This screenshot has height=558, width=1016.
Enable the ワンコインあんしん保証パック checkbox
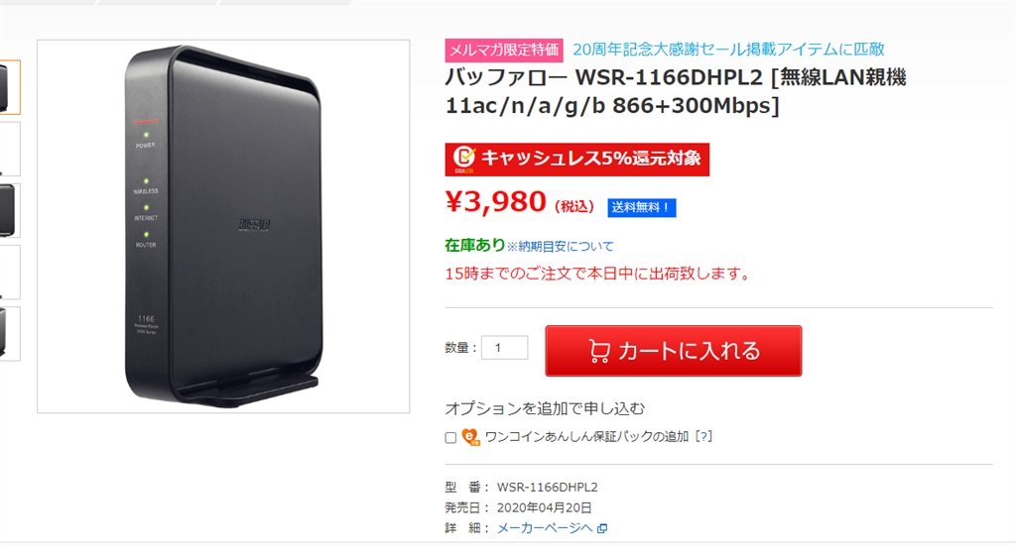tap(451, 438)
